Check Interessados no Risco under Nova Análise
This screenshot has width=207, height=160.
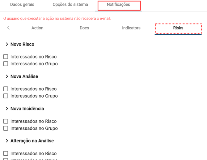[6, 89]
